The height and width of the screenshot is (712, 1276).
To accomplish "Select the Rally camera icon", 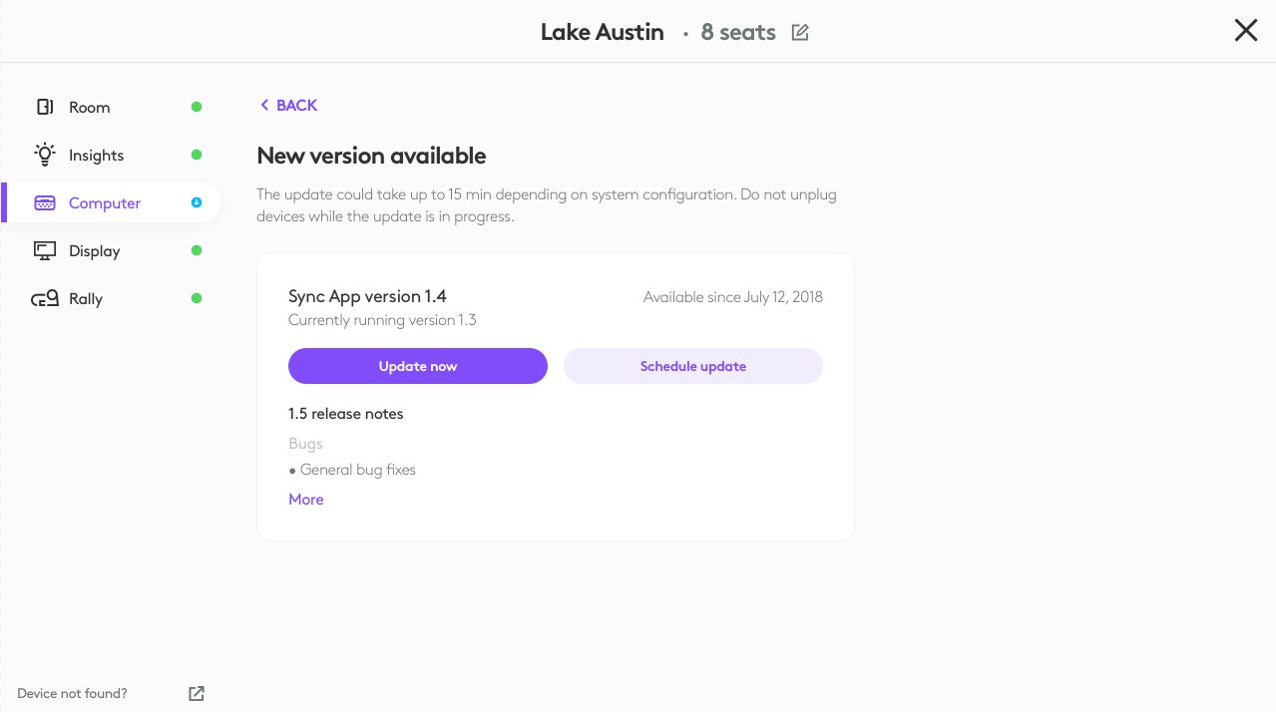I will coord(45,298).
